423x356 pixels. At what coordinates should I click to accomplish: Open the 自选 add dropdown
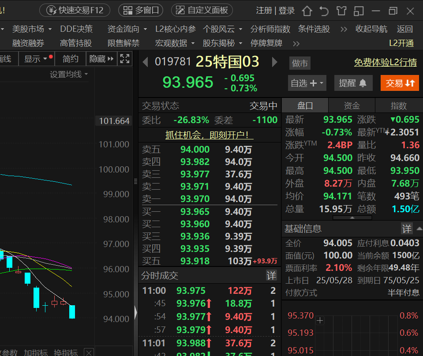(x=307, y=83)
